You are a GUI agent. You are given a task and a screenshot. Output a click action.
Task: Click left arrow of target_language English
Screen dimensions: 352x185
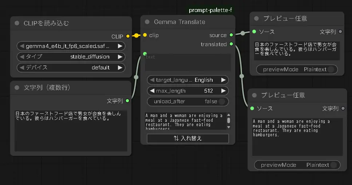[x=152, y=80]
